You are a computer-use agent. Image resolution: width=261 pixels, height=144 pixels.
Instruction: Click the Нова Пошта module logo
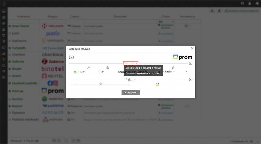pyautogui.click(x=53, y=26)
